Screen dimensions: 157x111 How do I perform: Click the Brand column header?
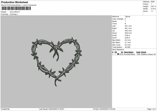[144, 52]
